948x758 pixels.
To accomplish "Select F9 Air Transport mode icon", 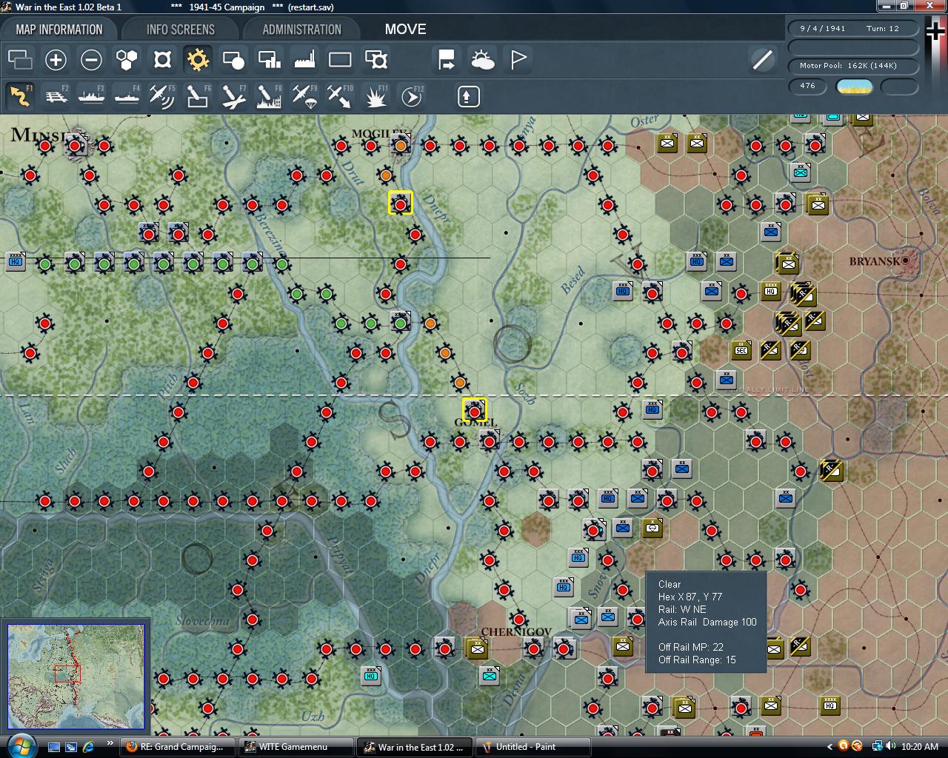I will [304, 96].
